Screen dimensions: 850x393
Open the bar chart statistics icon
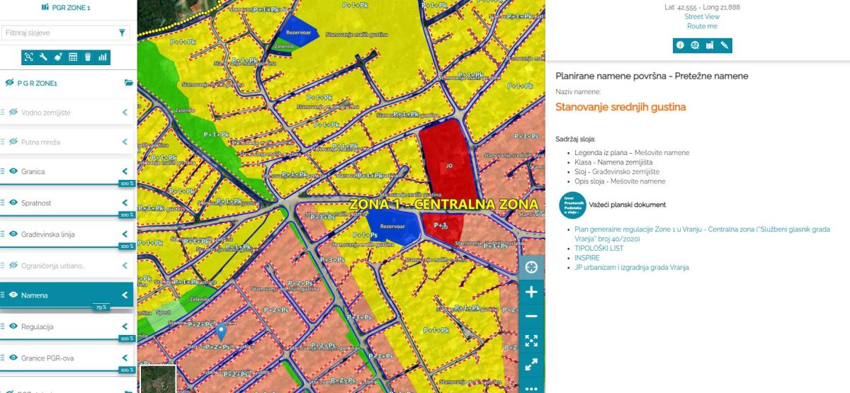(102, 57)
